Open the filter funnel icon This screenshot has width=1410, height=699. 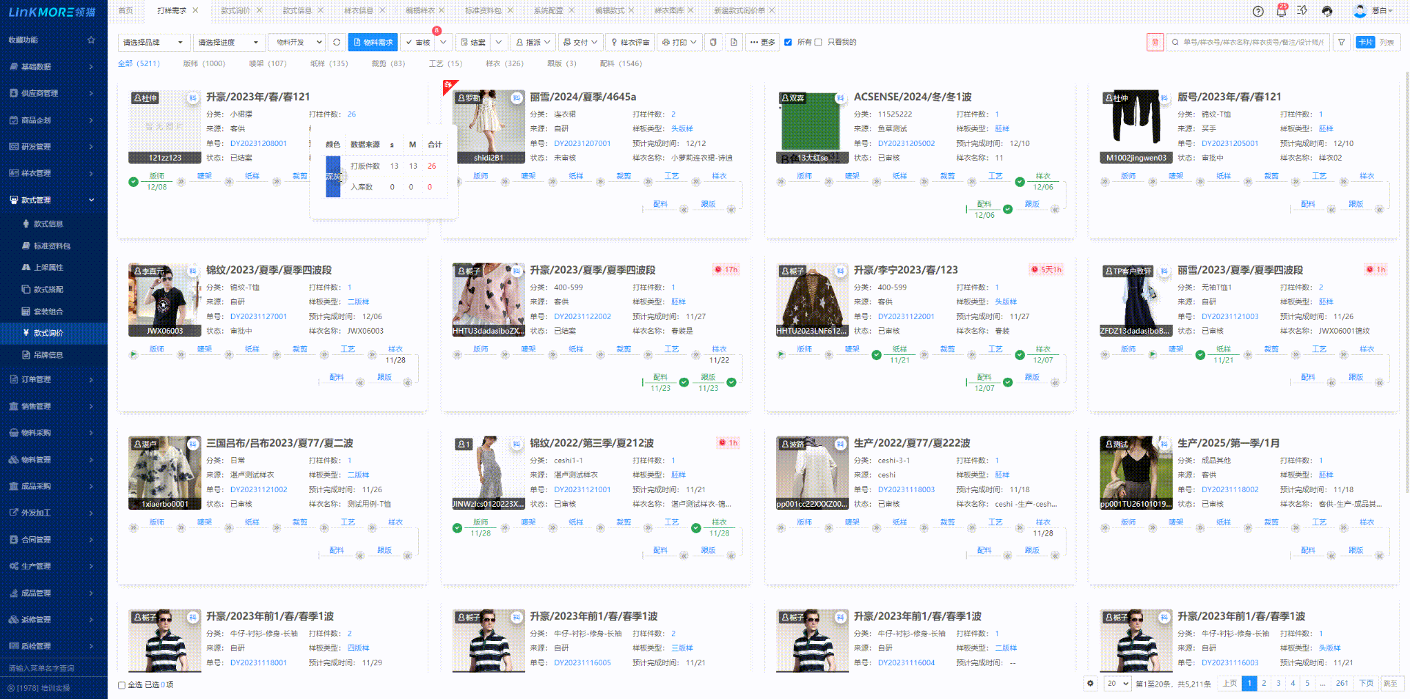click(1342, 42)
